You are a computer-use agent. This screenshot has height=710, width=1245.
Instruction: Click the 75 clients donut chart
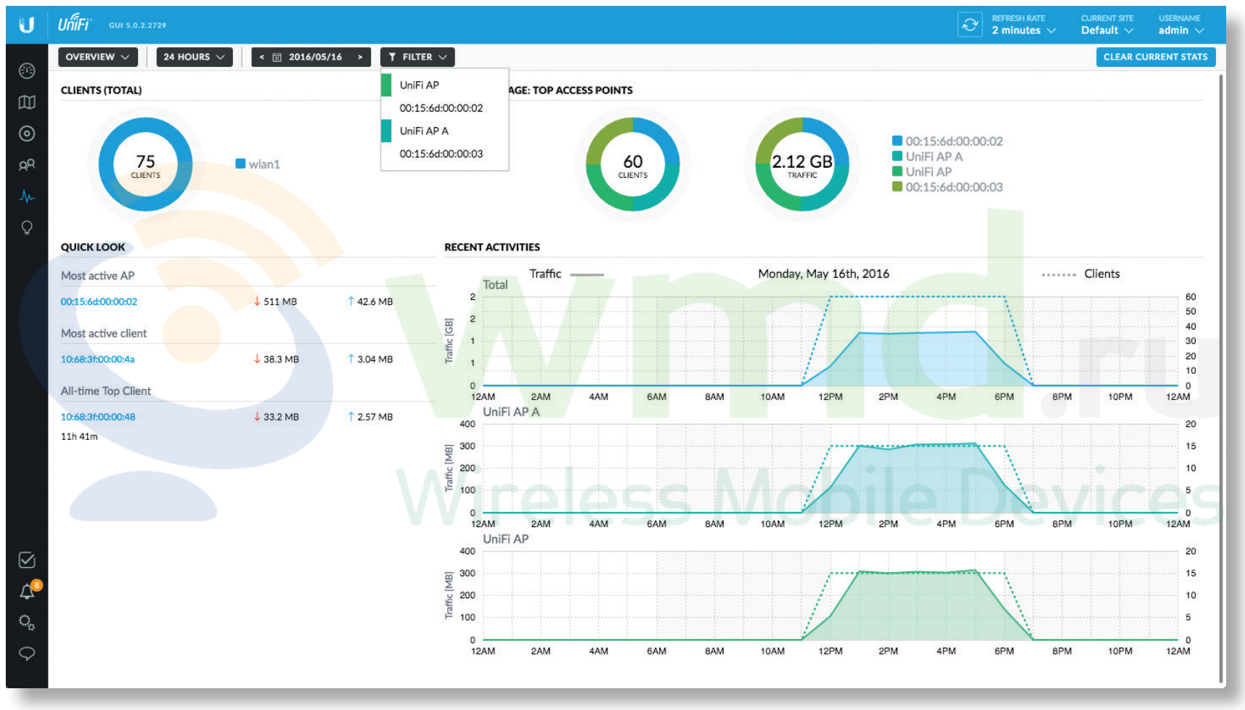145,164
